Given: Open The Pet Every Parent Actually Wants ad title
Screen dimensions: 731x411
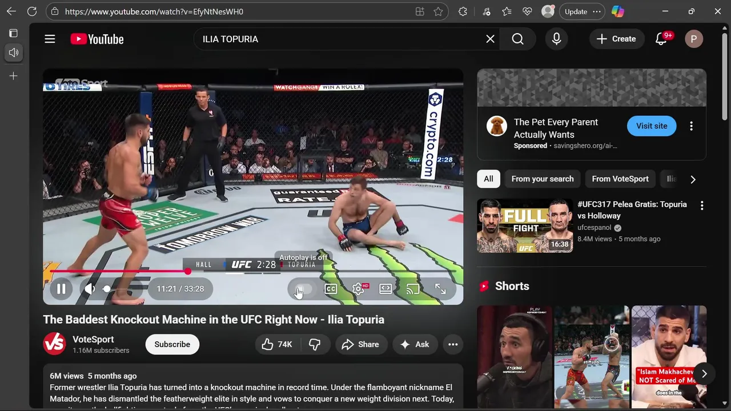Looking at the screenshot, I should [556, 128].
